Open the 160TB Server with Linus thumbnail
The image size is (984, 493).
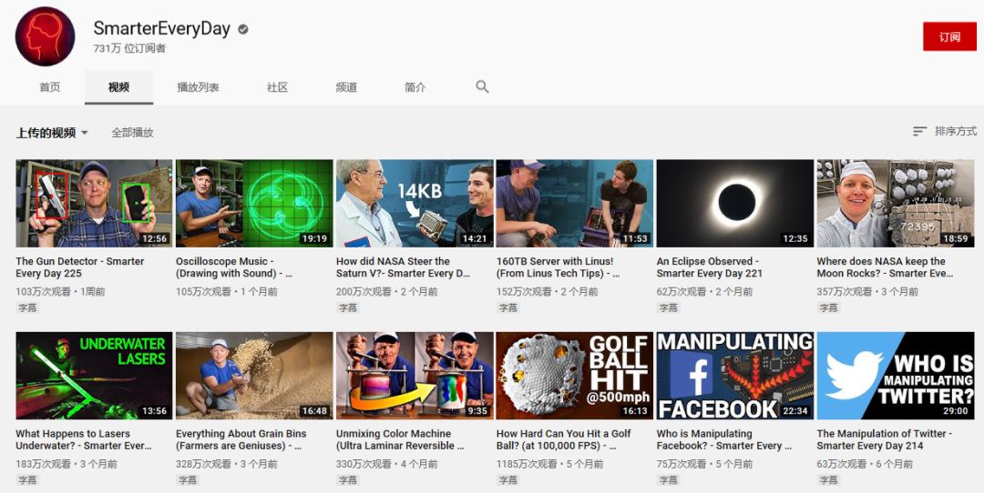coord(575,203)
